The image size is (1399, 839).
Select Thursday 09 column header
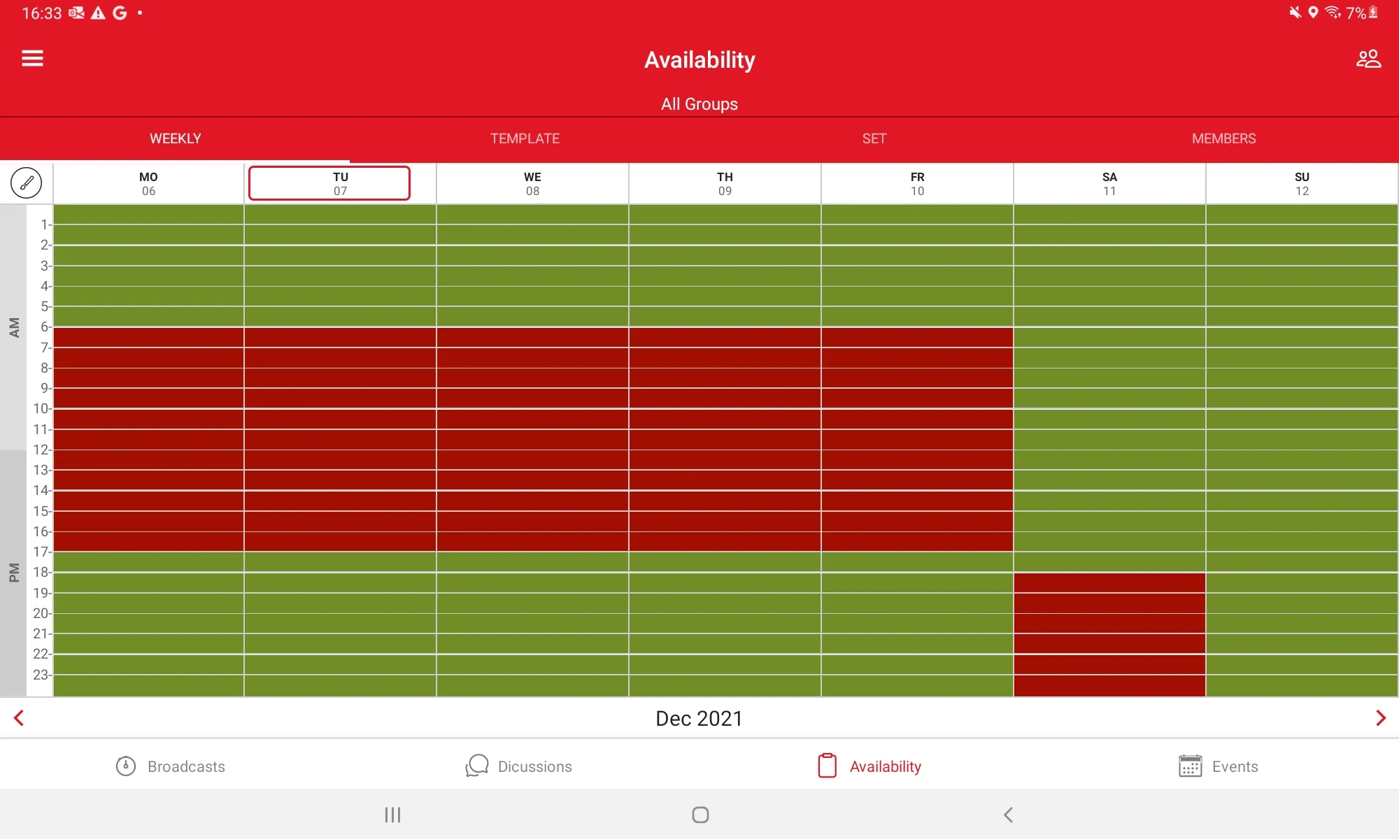point(725,184)
